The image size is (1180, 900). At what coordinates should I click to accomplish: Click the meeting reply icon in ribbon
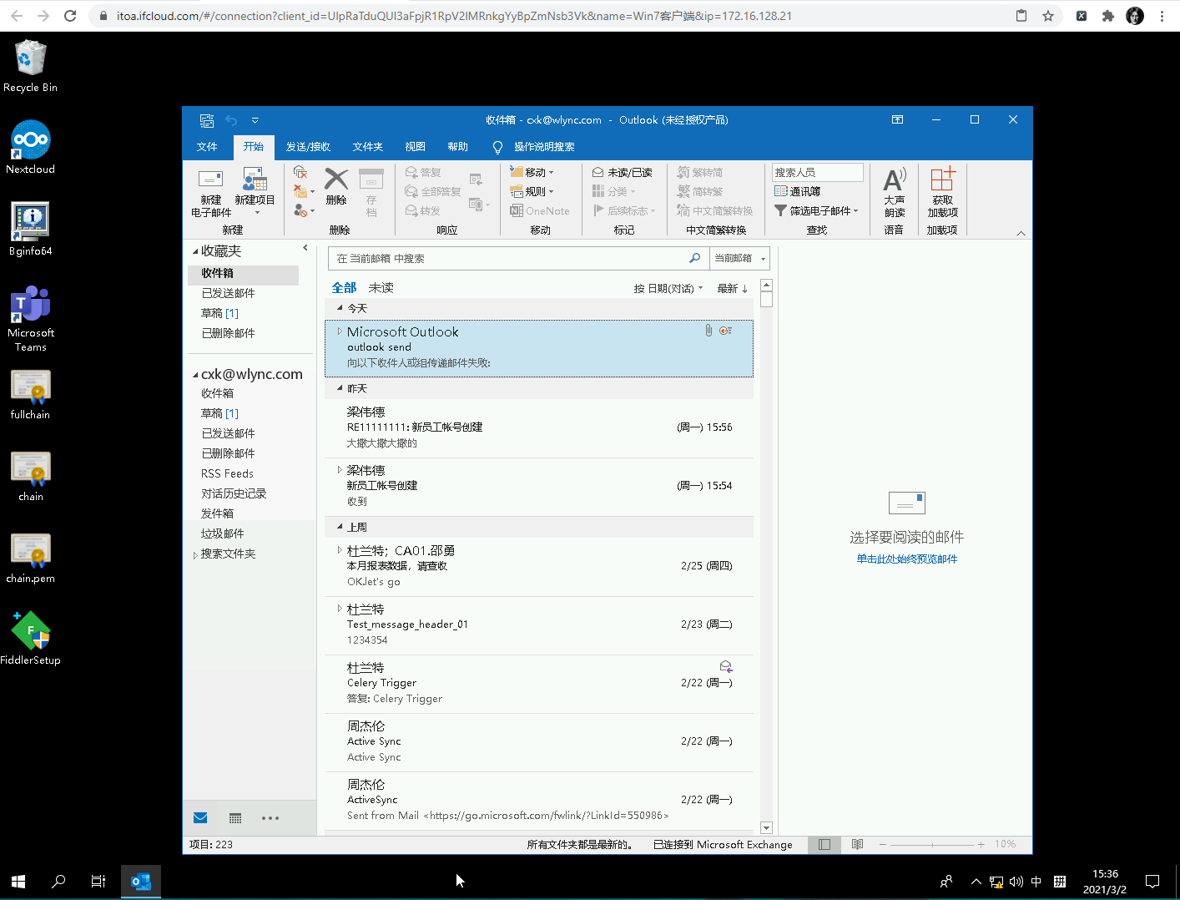coord(476,179)
